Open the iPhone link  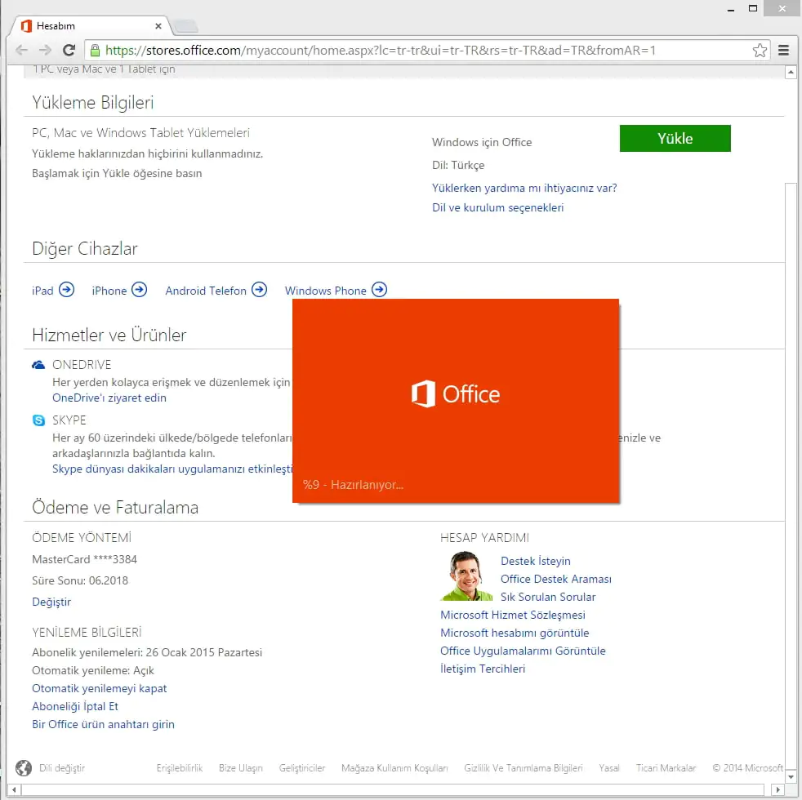pos(109,291)
